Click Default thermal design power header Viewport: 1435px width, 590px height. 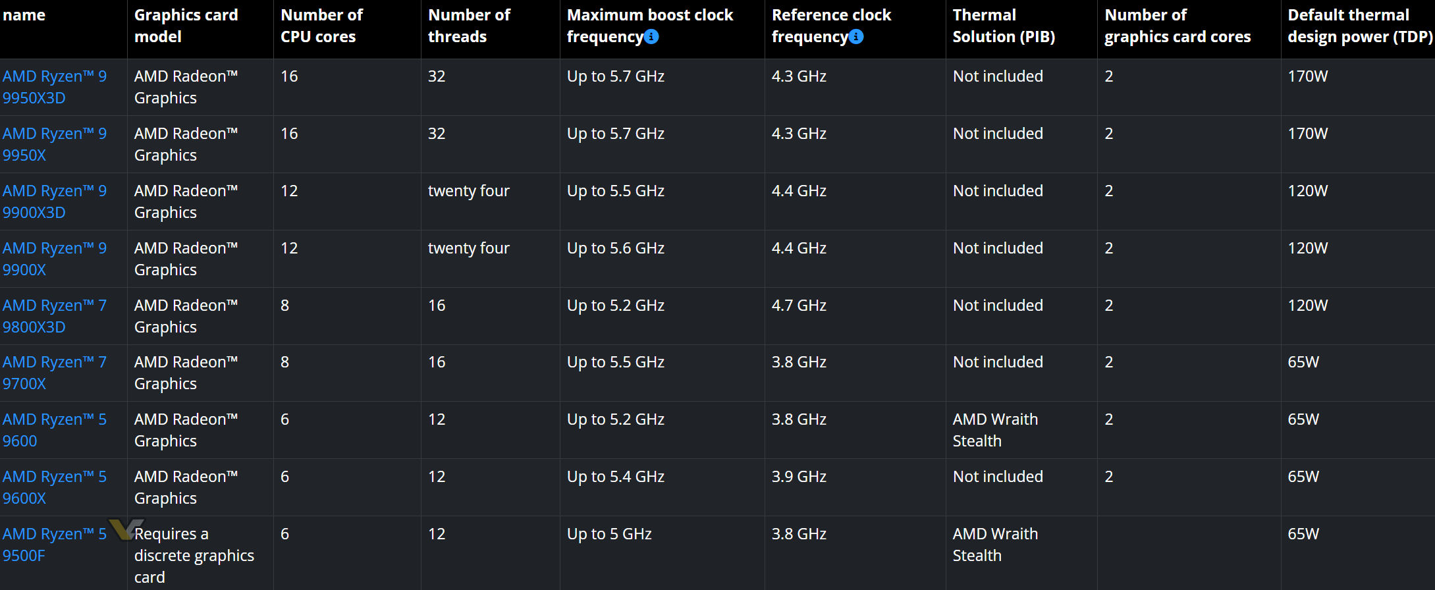1359,26
